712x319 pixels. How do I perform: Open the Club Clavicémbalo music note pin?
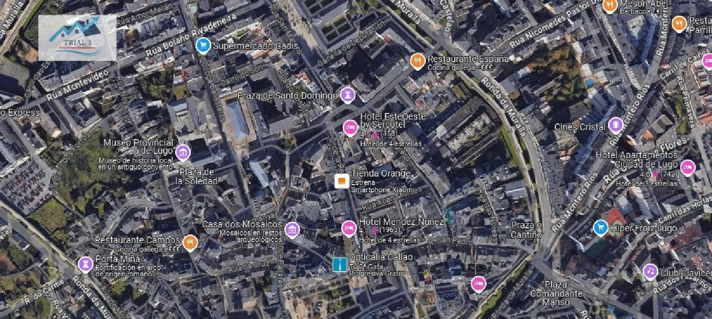tap(650, 272)
